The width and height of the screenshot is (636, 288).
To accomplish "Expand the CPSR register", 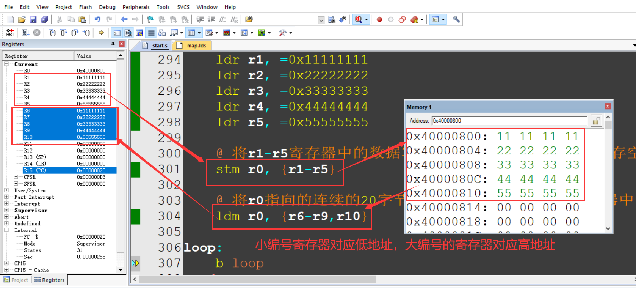I will (x=16, y=177).
